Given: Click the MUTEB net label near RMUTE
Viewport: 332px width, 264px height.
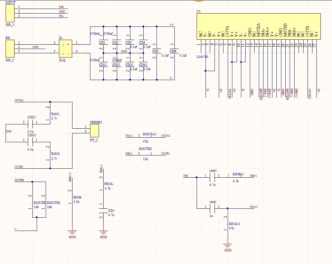Looking at the screenshot, I should 19,180.
